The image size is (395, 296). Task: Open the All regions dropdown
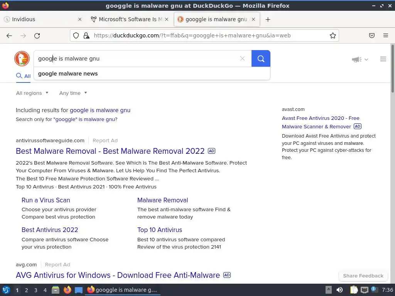[32, 93]
